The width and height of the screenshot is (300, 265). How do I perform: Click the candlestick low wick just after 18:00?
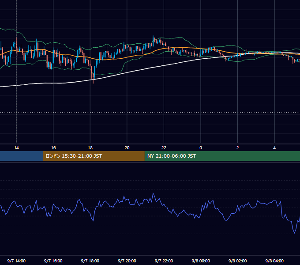pos(93,81)
